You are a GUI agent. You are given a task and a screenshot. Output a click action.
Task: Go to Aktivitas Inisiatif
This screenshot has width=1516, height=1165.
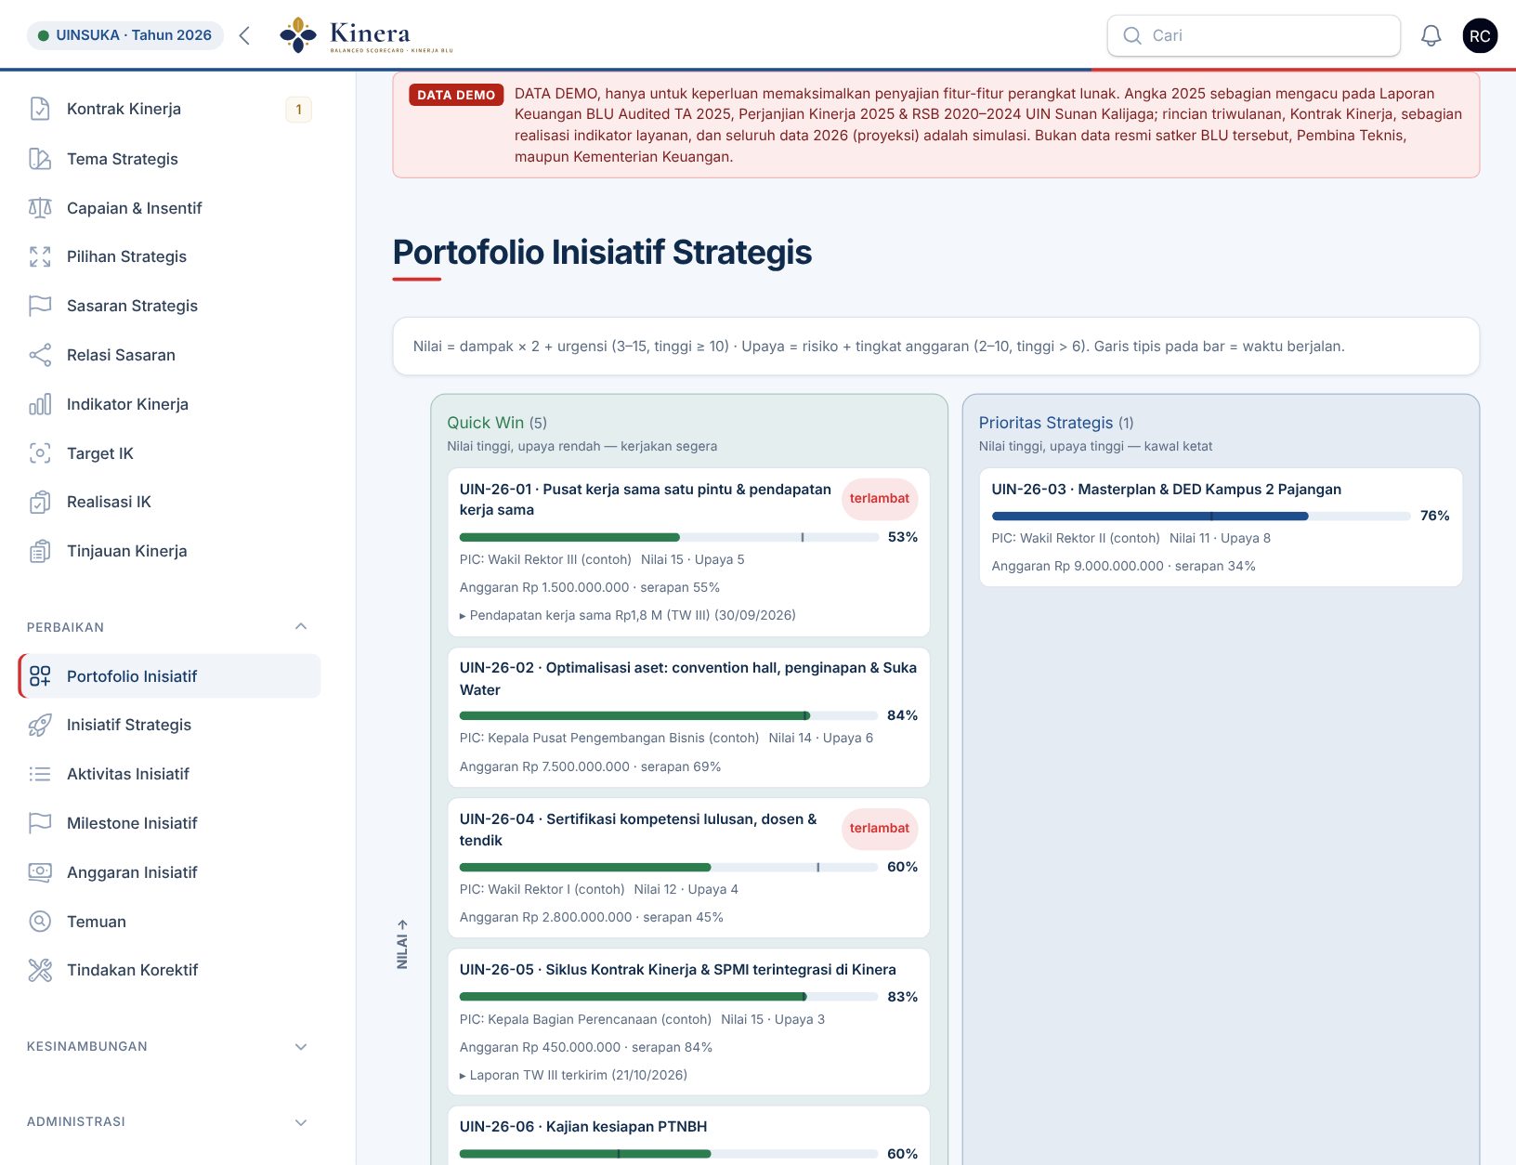pos(128,774)
